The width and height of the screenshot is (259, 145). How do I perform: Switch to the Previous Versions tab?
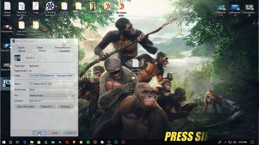[63, 48]
